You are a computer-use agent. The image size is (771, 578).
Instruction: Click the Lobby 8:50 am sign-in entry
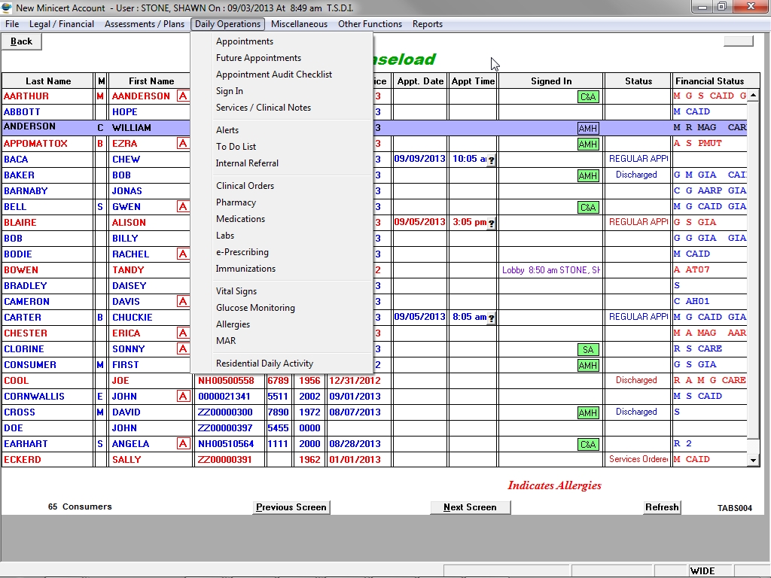(x=550, y=270)
